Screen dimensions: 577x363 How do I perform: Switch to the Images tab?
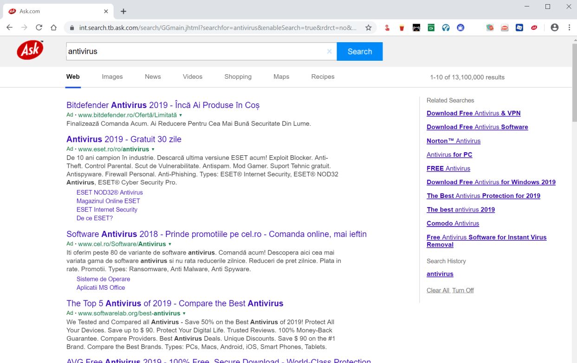click(x=112, y=77)
